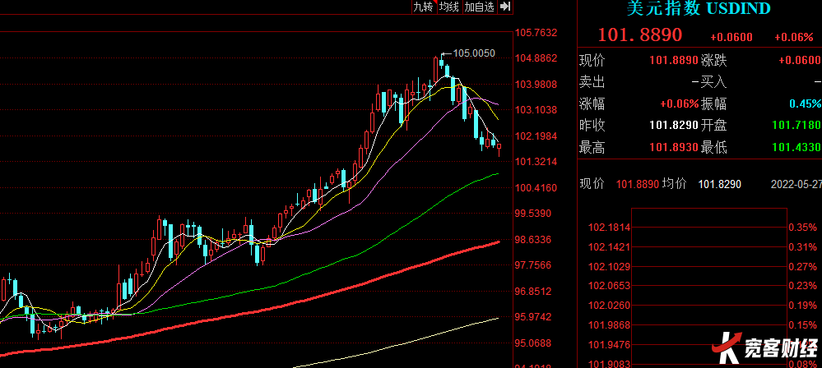Click the collapse panel arrow icon

point(505,7)
